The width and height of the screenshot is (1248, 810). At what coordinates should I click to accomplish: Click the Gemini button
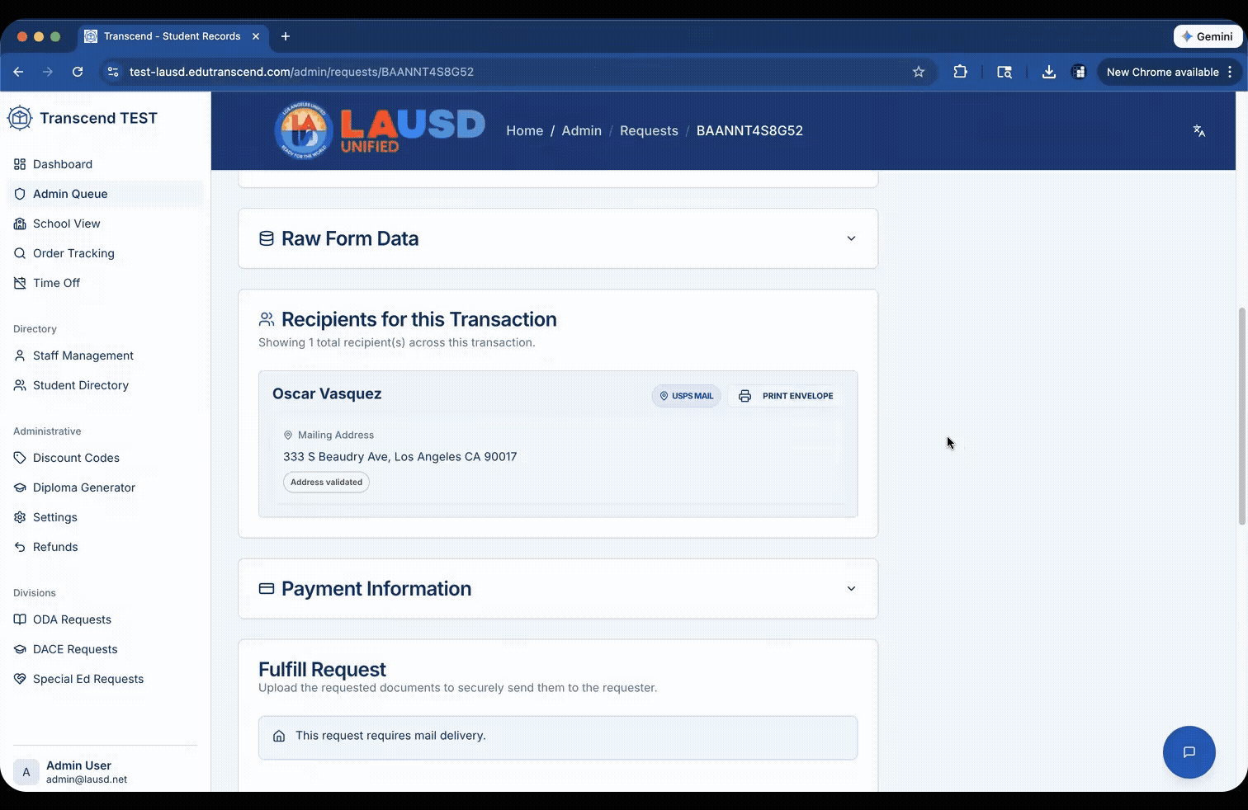tap(1208, 36)
